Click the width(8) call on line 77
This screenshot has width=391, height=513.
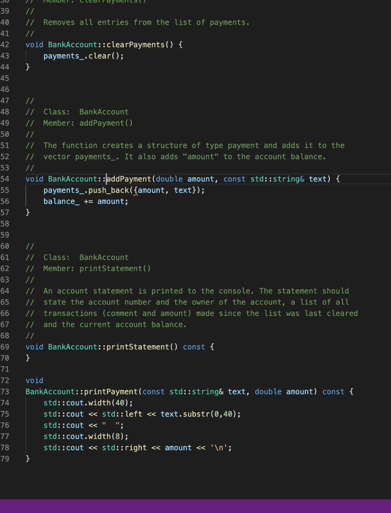(106, 436)
